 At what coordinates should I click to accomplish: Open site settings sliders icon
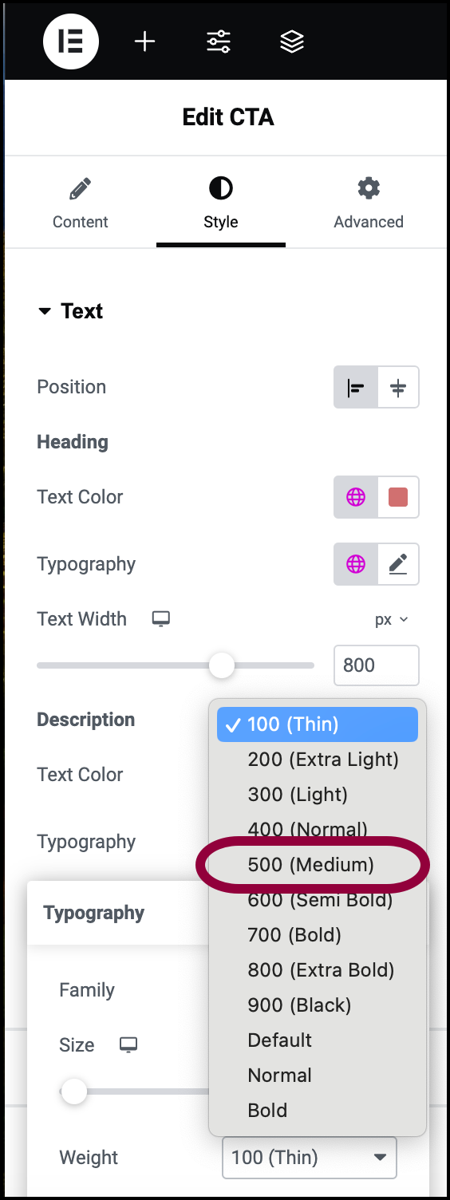tap(219, 41)
